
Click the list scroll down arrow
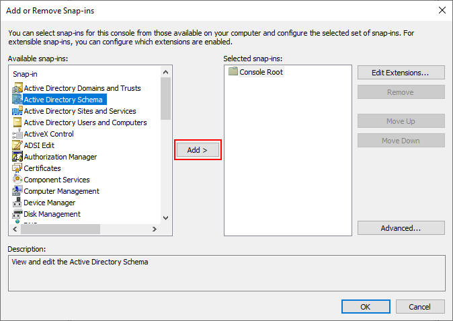point(165,218)
